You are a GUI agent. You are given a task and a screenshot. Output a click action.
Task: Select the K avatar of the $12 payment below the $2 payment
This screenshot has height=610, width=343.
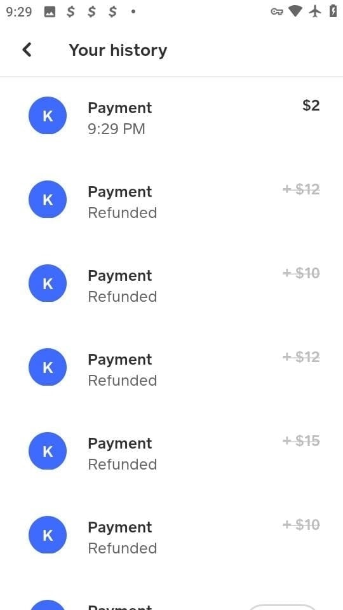[x=48, y=199]
